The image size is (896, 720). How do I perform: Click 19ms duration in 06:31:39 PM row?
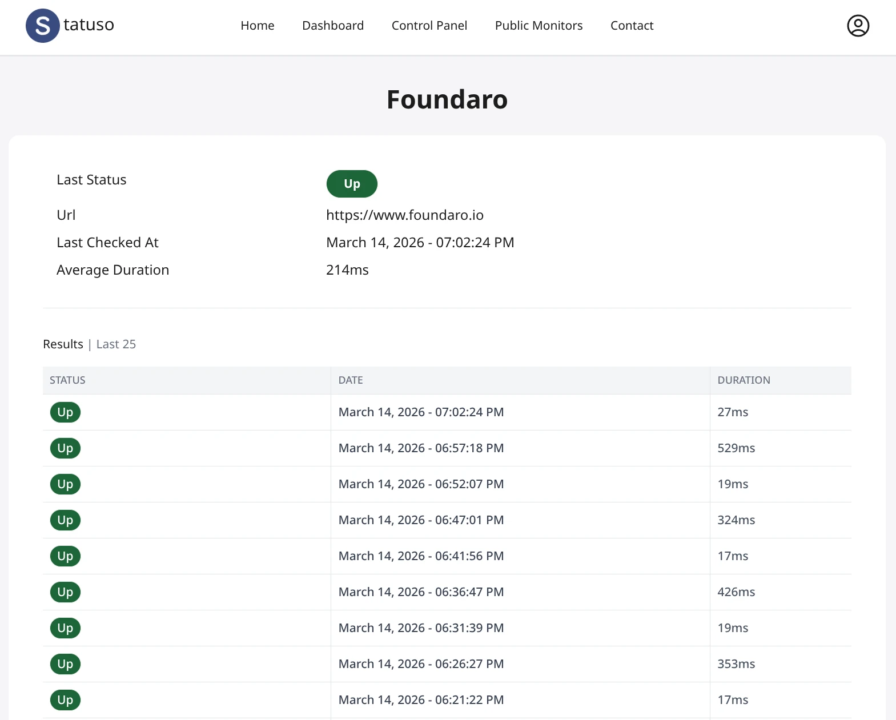click(733, 628)
